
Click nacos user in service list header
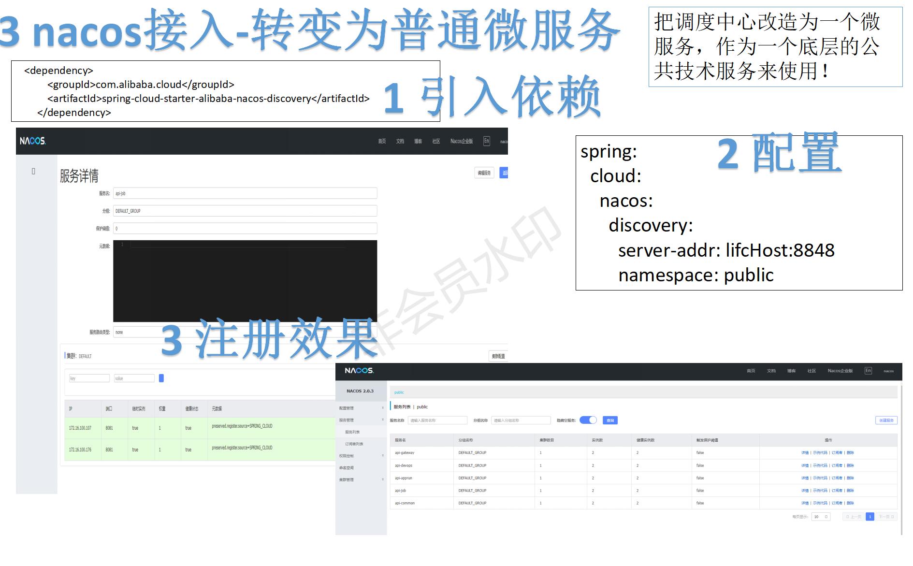click(x=888, y=371)
